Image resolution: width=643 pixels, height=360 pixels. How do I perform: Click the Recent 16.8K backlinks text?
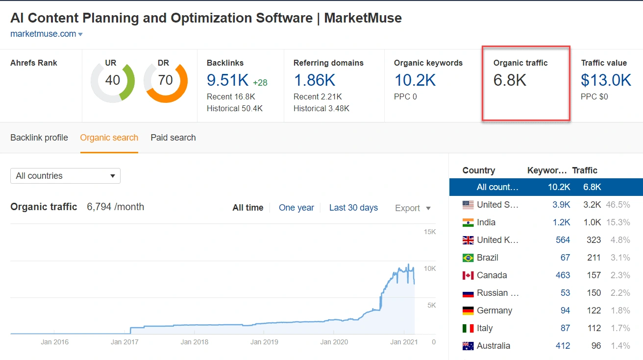231,96
